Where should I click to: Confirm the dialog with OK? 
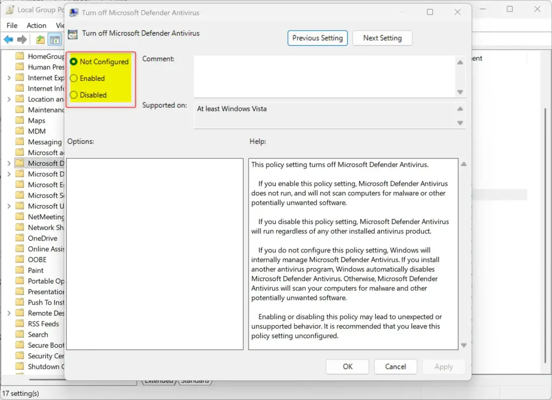pos(348,367)
